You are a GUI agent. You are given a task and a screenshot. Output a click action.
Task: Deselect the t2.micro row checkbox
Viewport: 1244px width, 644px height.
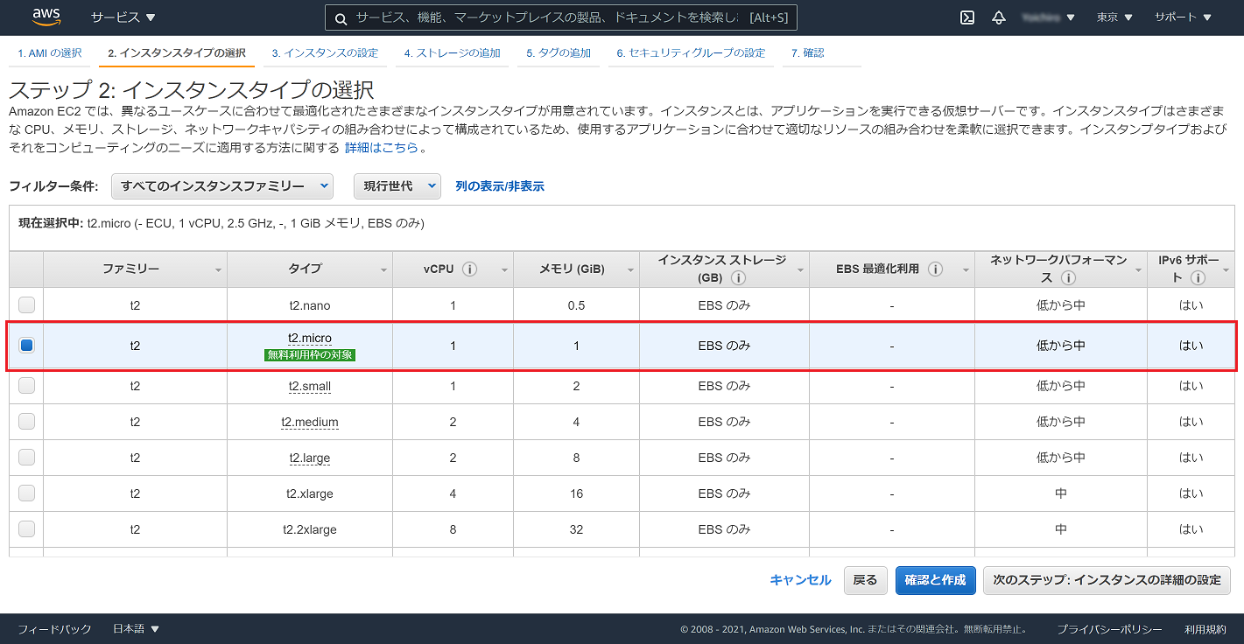pyautogui.click(x=26, y=345)
